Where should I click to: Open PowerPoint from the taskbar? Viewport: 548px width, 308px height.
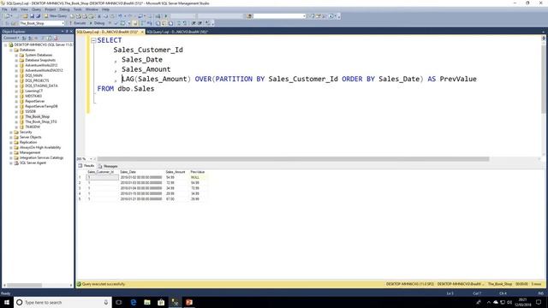tap(189, 302)
